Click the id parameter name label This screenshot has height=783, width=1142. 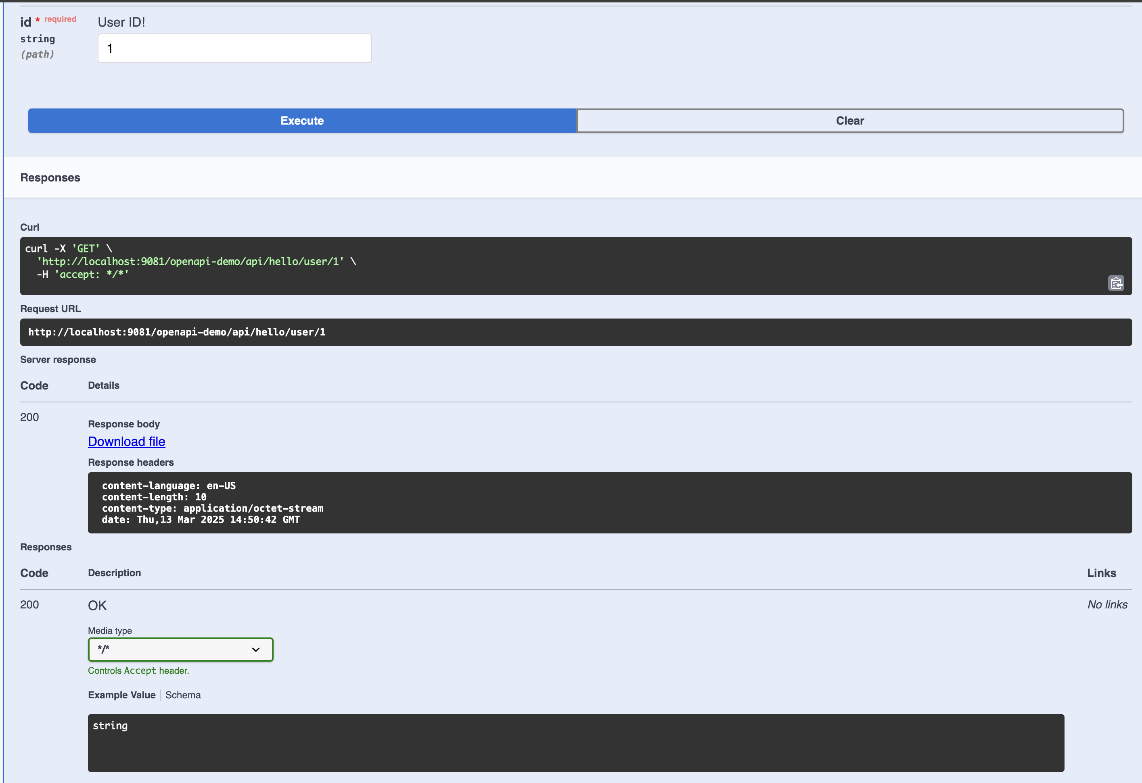(x=25, y=22)
